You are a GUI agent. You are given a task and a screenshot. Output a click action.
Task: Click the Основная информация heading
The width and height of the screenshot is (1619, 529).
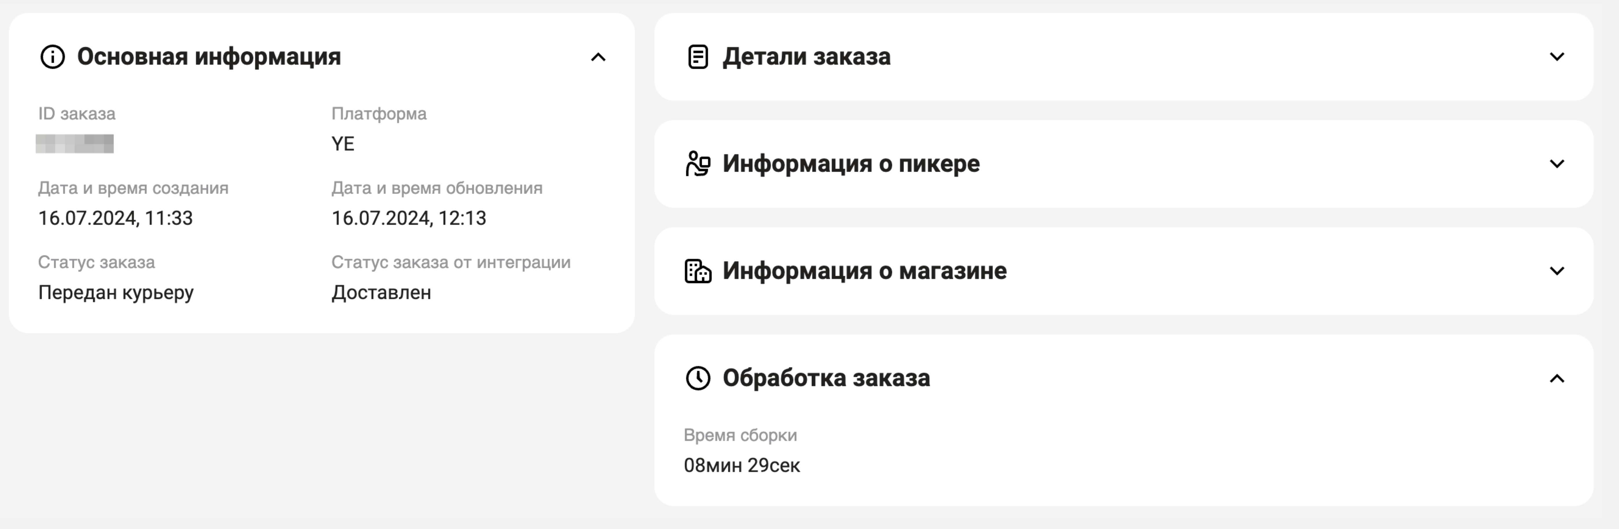[x=209, y=56]
